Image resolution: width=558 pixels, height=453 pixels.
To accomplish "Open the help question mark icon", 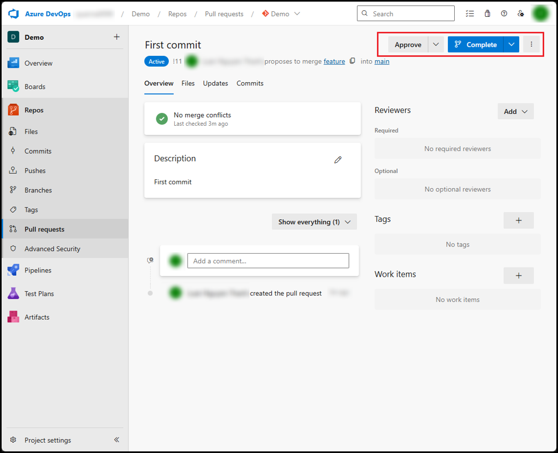I will 504,13.
